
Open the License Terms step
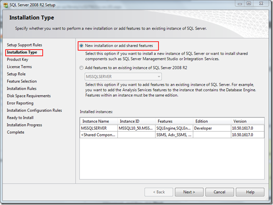[19, 67]
